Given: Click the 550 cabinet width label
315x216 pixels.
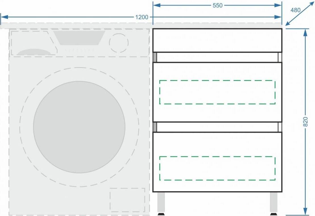Looking at the screenshot, I should pyautogui.click(x=217, y=5).
